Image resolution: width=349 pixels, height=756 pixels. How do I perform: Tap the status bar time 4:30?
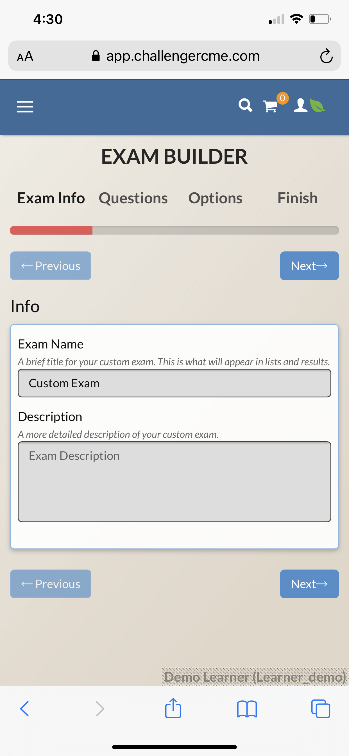tap(48, 19)
